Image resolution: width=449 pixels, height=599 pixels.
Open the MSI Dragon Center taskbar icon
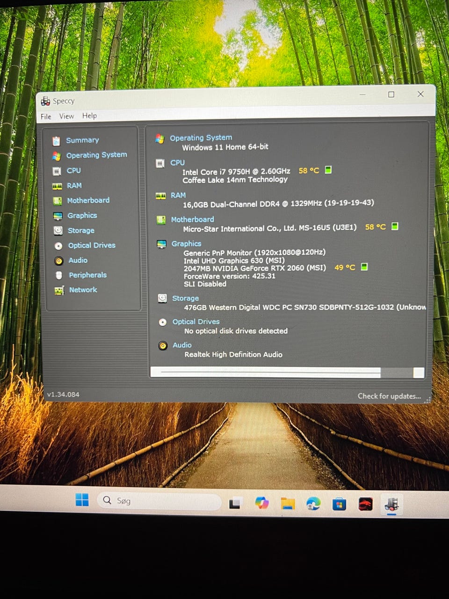pos(365,504)
